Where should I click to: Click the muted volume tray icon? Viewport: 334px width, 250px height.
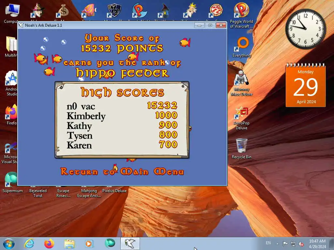(301, 244)
